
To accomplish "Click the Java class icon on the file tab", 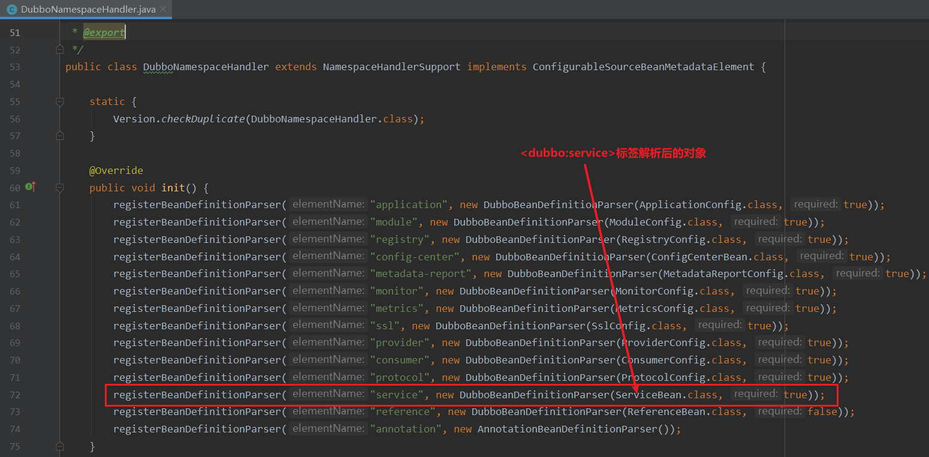I will (x=11, y=9).
